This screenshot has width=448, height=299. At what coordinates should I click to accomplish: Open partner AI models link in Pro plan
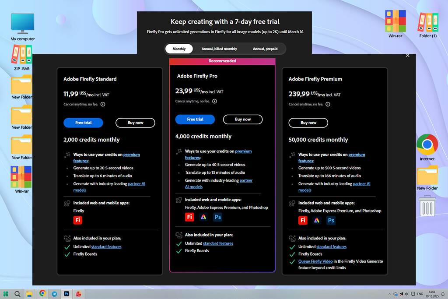pos(246,180)
